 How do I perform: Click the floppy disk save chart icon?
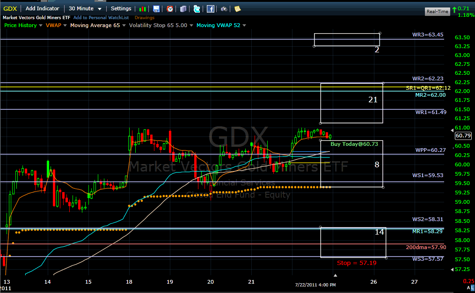coord(156,9)
